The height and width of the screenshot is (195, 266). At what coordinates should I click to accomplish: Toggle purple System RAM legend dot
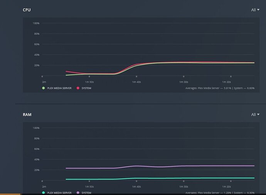[x=78, y=193]
